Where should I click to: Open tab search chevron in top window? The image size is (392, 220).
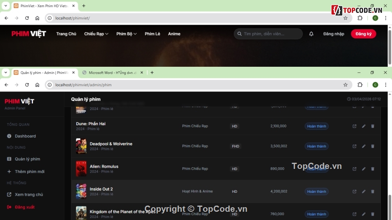click(6, 6)
